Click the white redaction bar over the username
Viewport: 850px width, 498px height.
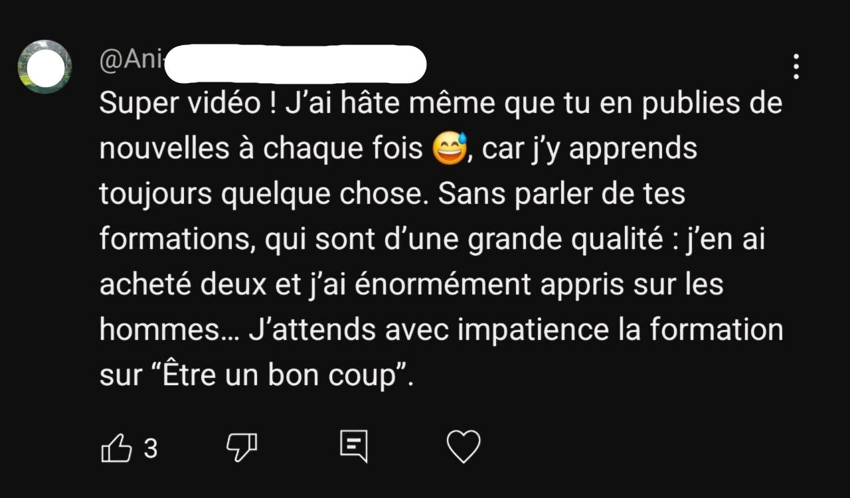tap(294, 64)
